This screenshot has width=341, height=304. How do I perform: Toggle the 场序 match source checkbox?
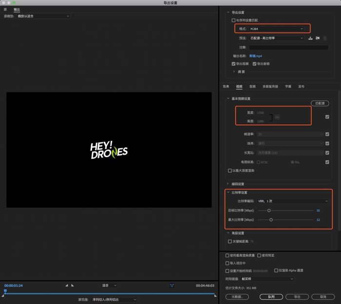pyautogui.click(x=327, y=143)
